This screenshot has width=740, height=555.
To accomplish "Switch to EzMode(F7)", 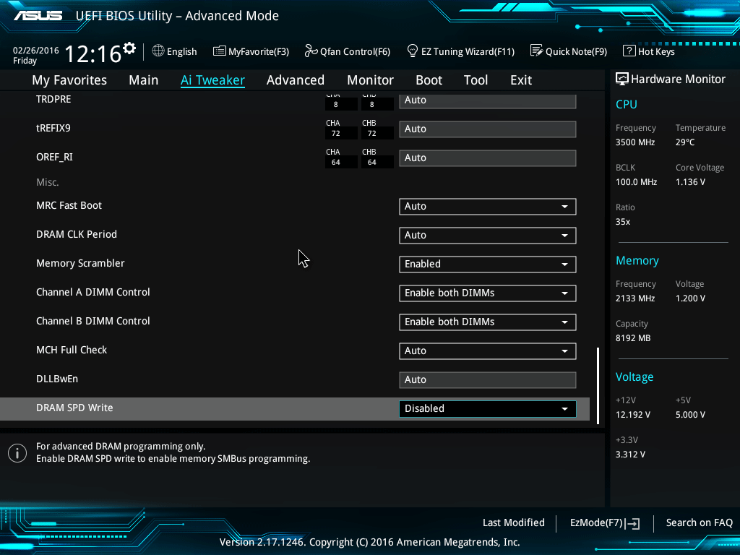I will (x=605, y=522).
